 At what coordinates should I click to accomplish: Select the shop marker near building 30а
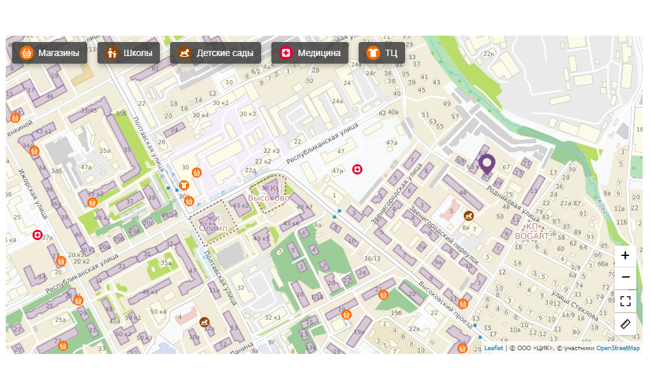[189, 202]
